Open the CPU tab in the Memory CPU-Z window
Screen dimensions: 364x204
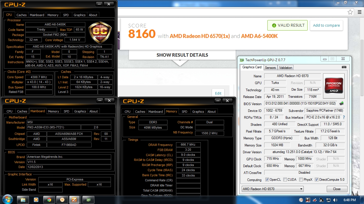point(127,112)
